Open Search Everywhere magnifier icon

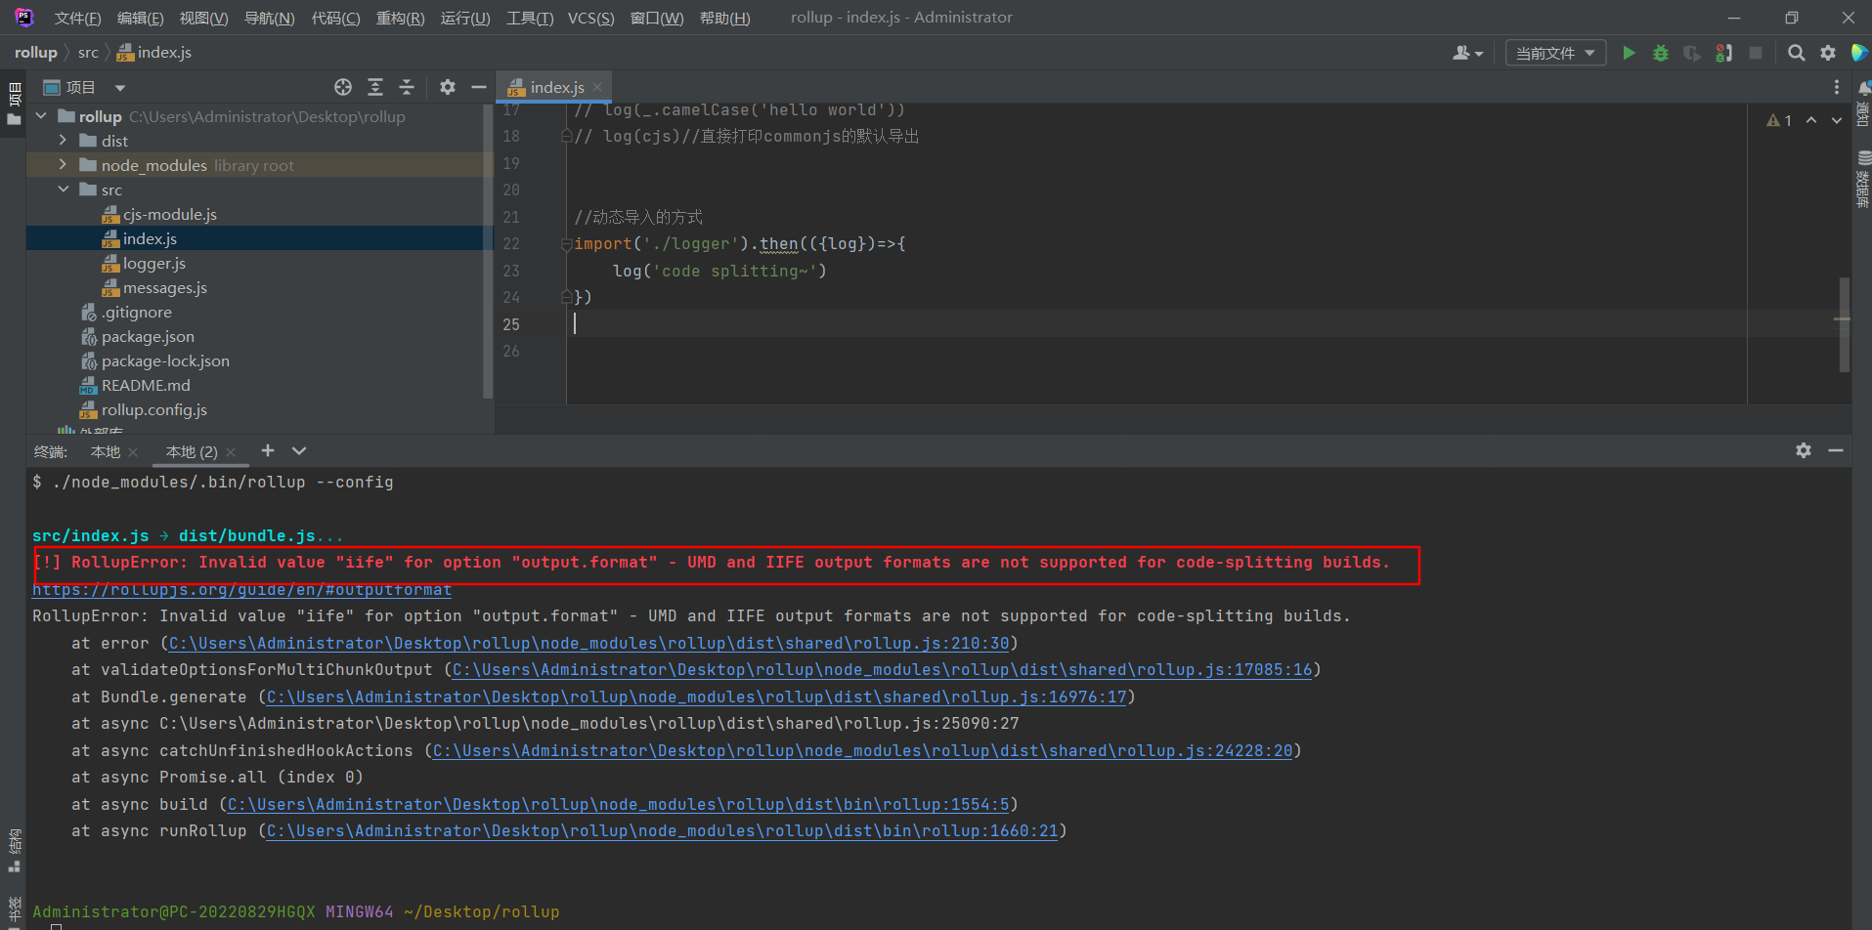[1796, 53]
